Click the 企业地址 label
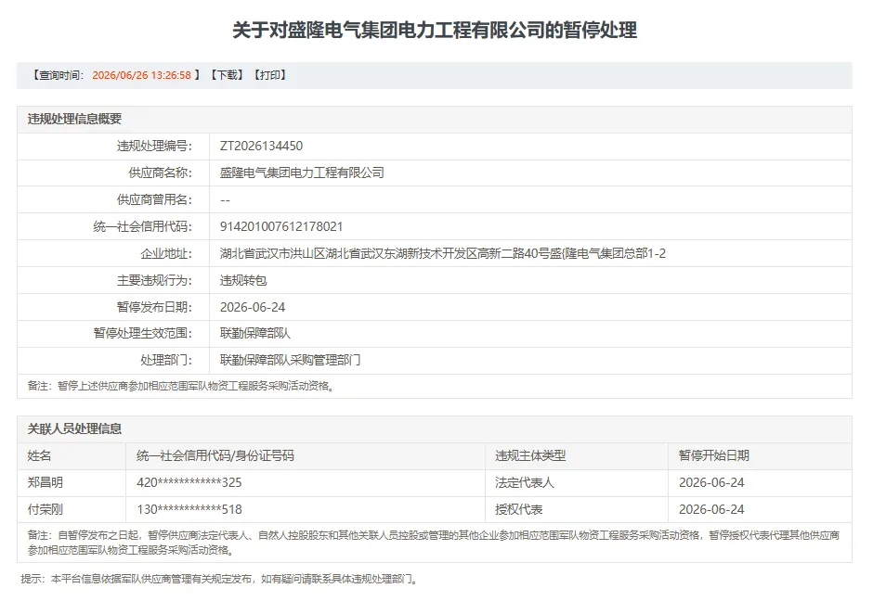 tap(166, 253)
